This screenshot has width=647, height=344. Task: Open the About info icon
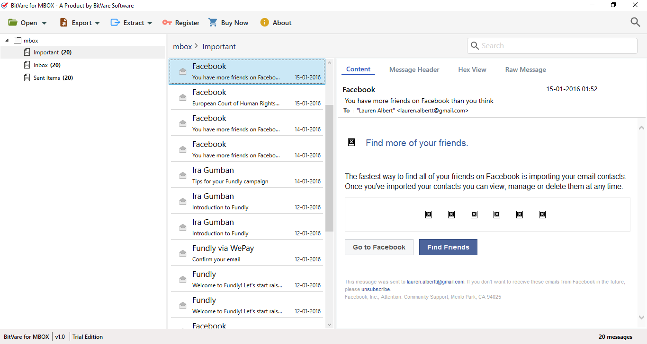tap(264, 23)
